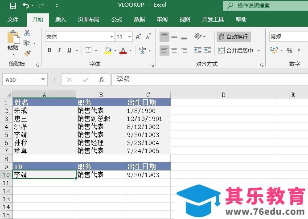Image resolution: width=308 pixels, height=219 pixels.
Task: Switch to the 插入 ribbon tab
Action: (60, 19)
